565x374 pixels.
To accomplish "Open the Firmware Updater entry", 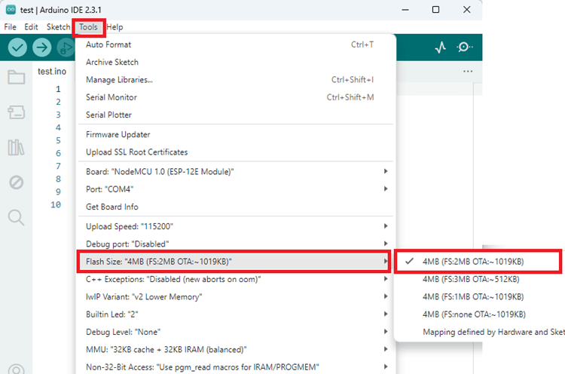I will 118,134.
